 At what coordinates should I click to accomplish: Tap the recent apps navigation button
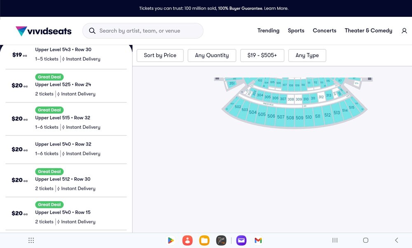tap(335, 240)
